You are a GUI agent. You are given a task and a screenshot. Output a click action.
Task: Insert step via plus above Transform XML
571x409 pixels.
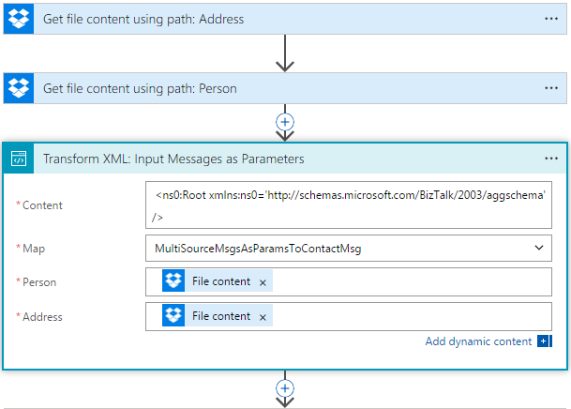click(x=285, y=122)
